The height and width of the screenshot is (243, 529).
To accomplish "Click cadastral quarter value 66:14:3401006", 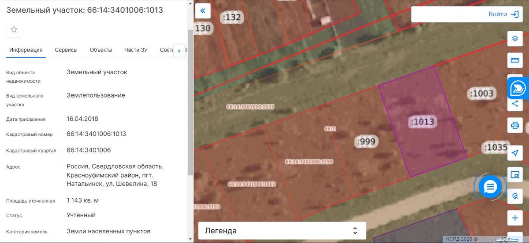I will [x=89, y=150].
